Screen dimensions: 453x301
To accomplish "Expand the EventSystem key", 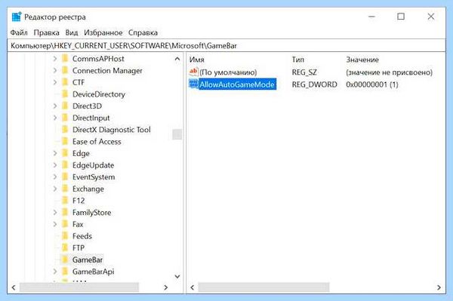I will pyautogui.click(x=55, y=177).
